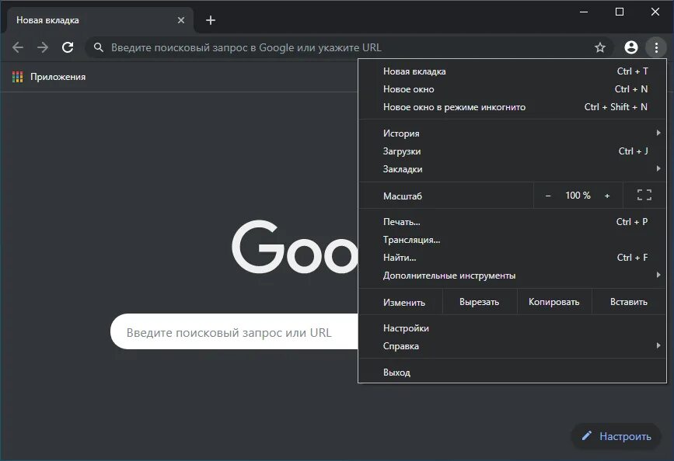Choose Трансляция... menu entry
The image size is (674, 461).
click(x=512, y=240)
